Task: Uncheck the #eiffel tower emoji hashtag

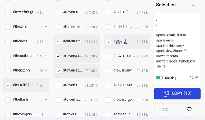Action: [109, 42]
